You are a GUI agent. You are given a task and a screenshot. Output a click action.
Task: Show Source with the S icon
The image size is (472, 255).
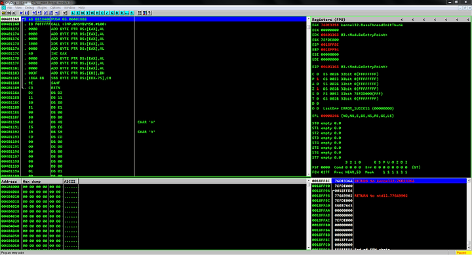pyautogui.click(x=132, y=13)
